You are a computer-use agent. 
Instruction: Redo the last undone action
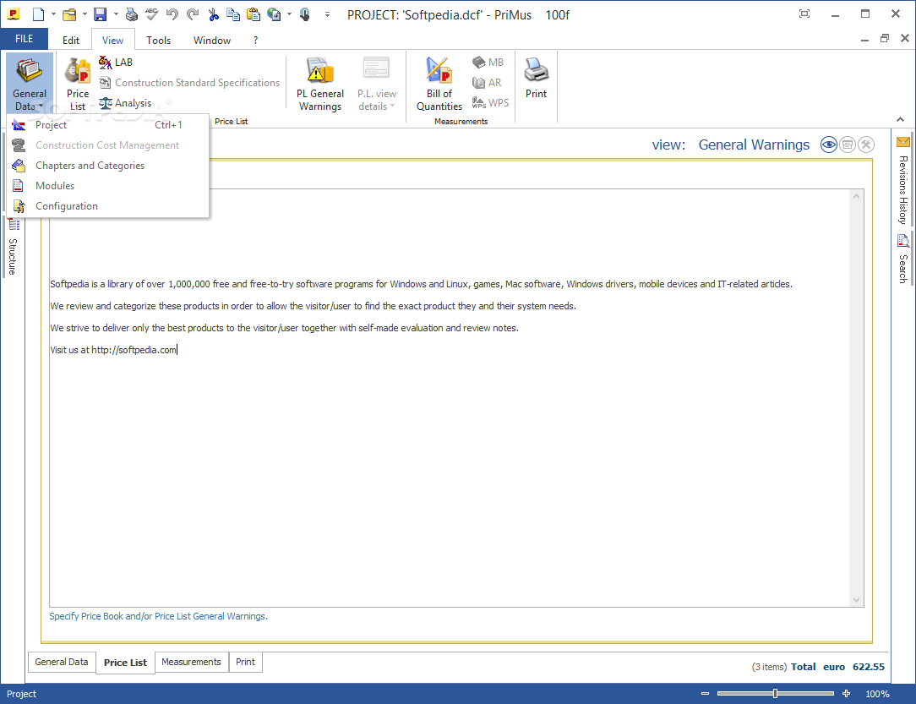point(193,14)
